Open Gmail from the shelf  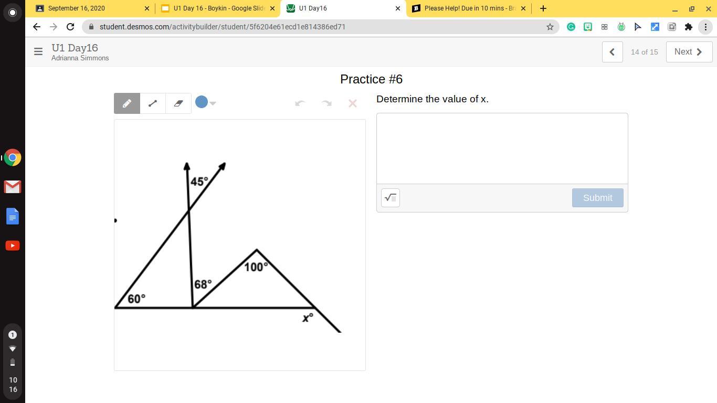(13, 187)
